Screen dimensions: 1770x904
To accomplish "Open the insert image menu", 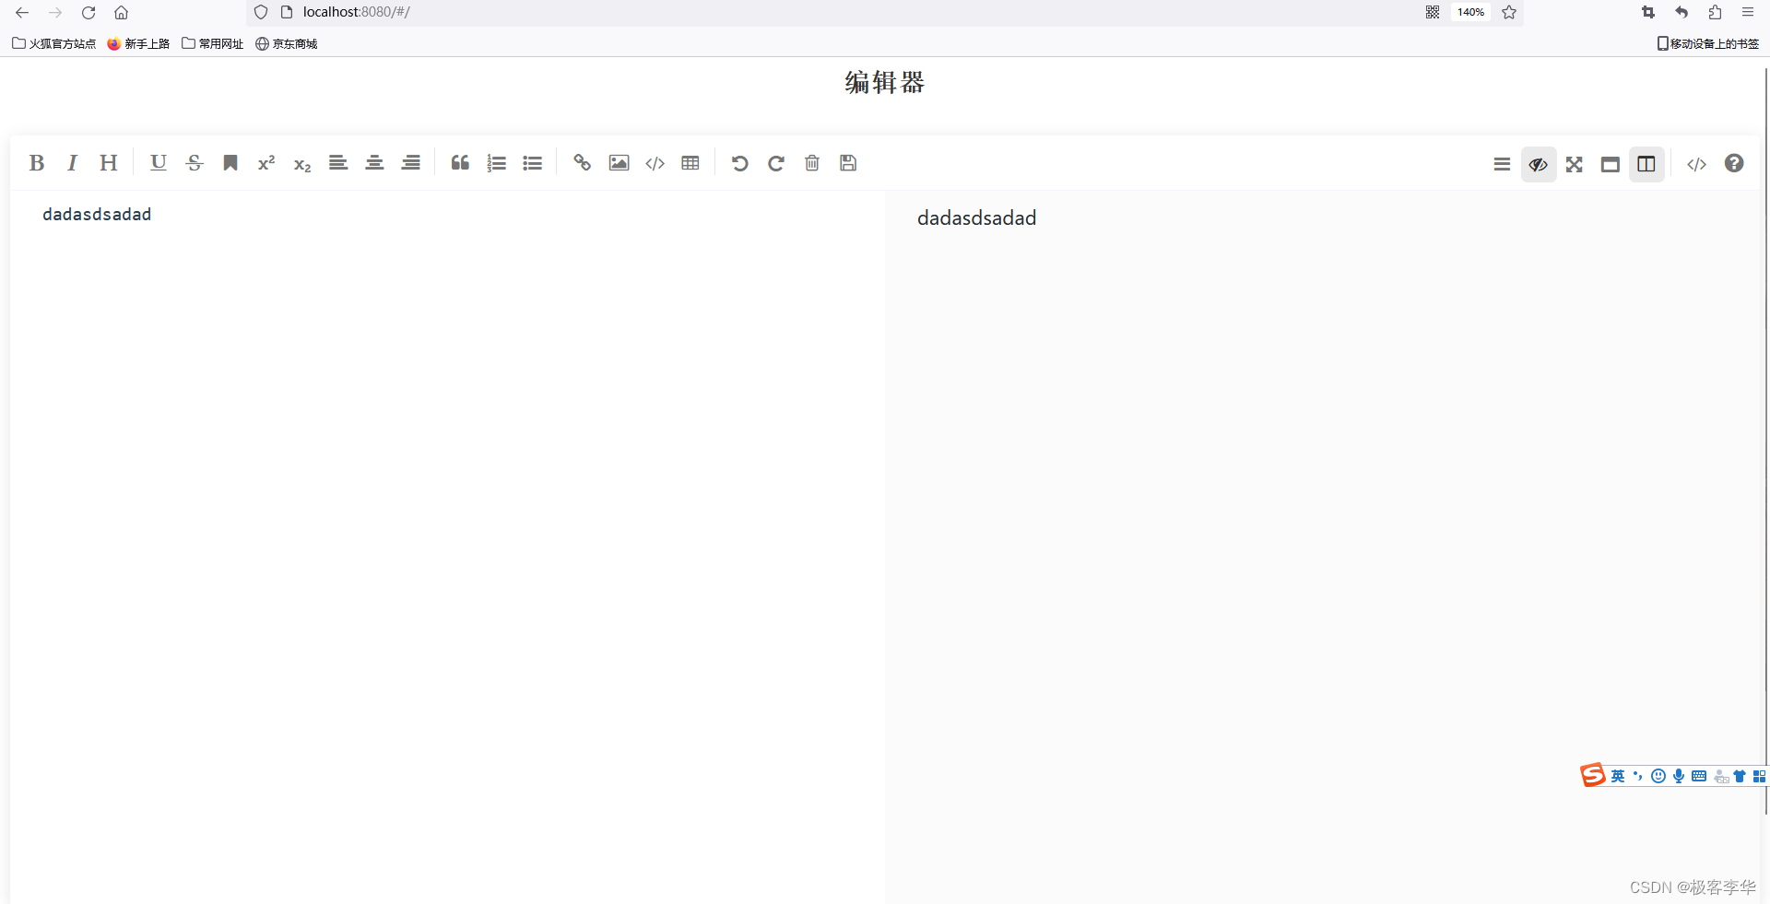I will [x=619, y=163].
